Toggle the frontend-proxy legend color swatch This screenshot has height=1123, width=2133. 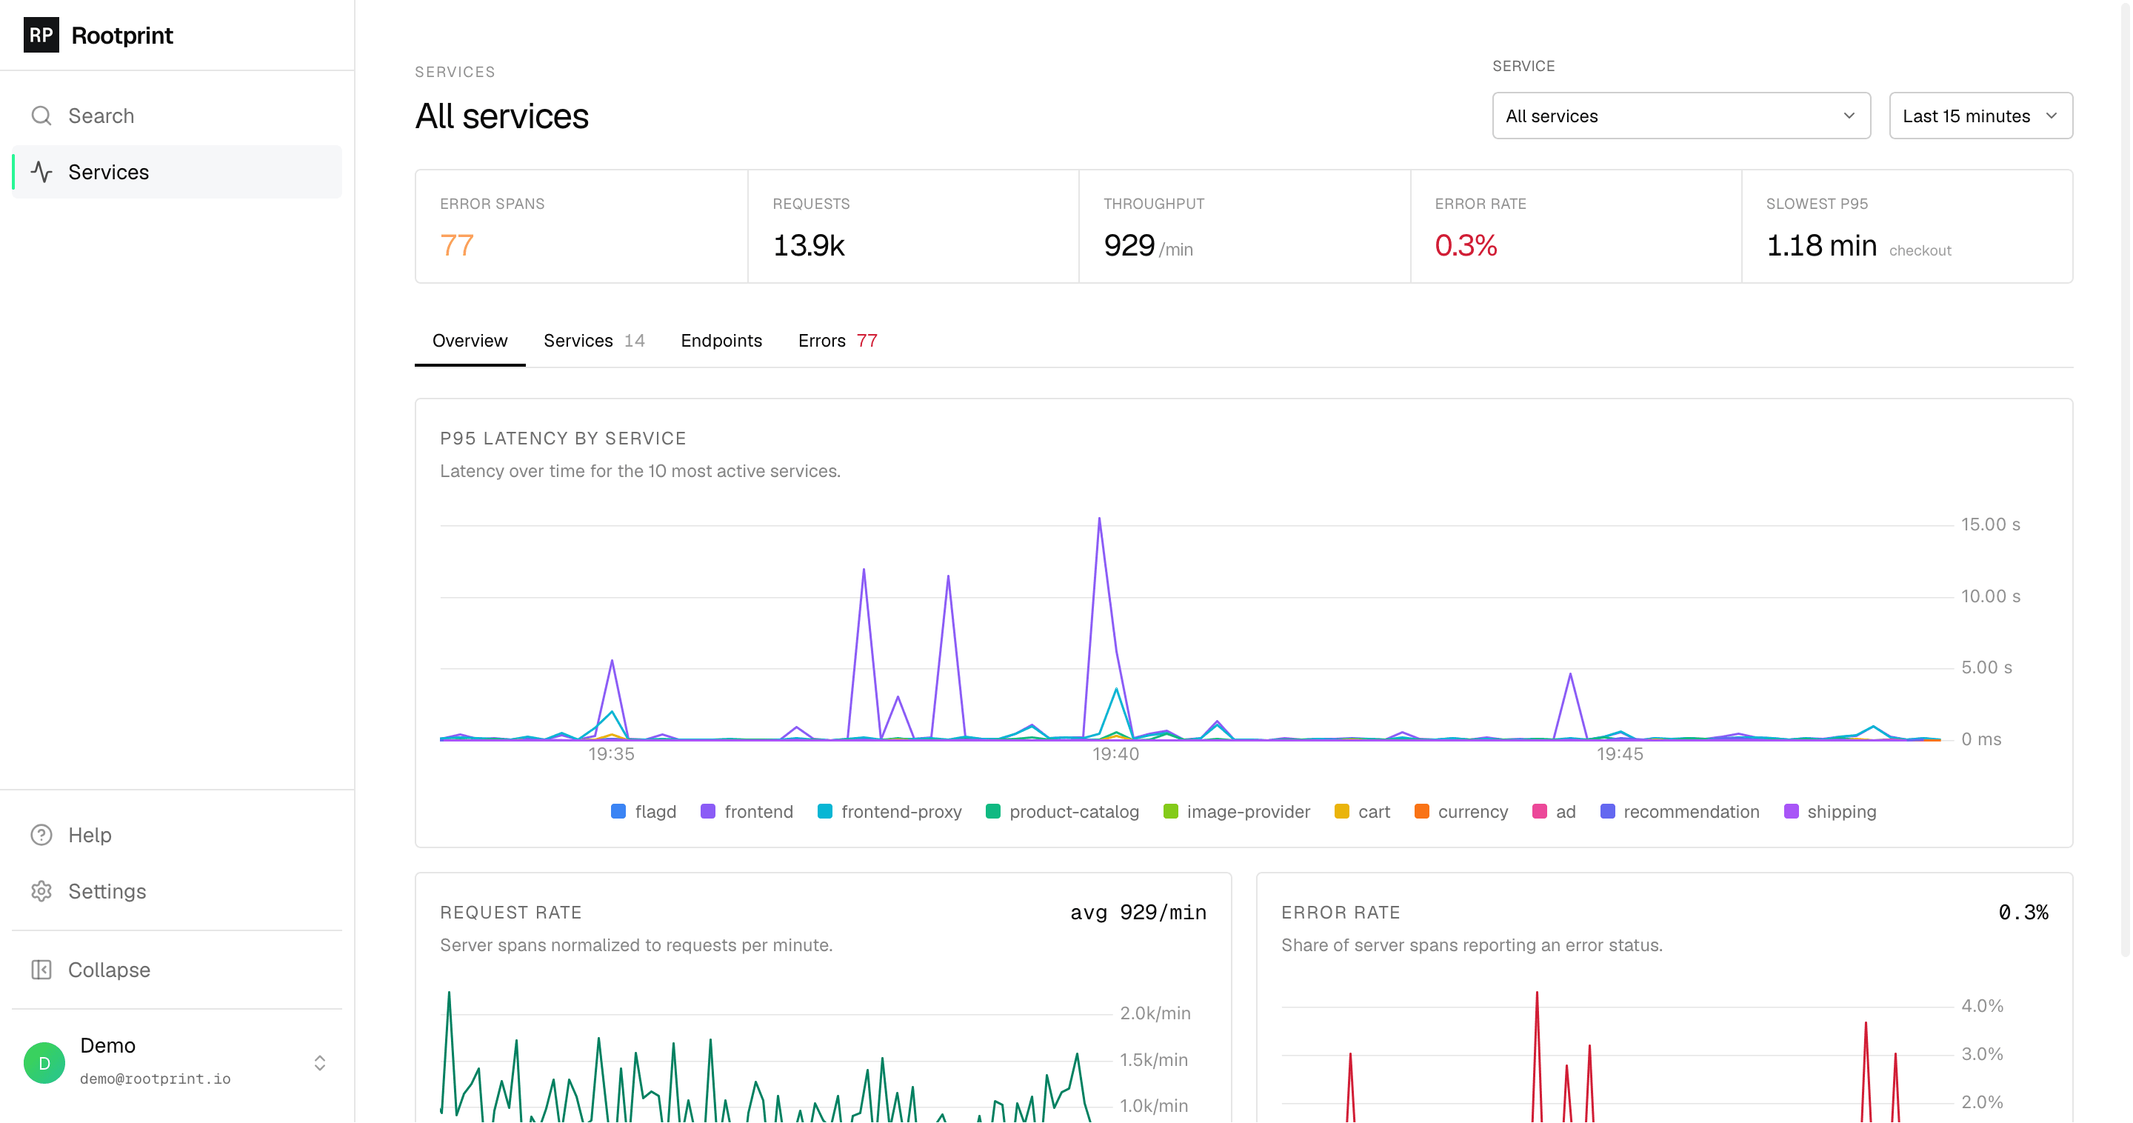coord(825,812)
